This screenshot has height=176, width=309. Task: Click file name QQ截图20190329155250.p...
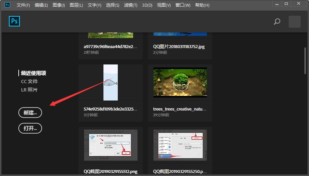coord(180,171)
